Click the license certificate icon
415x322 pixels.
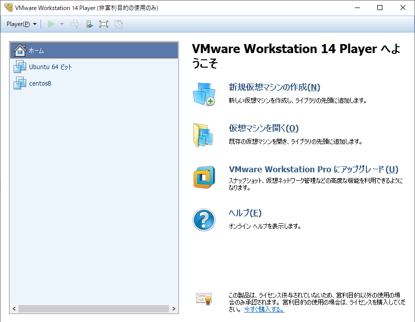tap(204, 299)
